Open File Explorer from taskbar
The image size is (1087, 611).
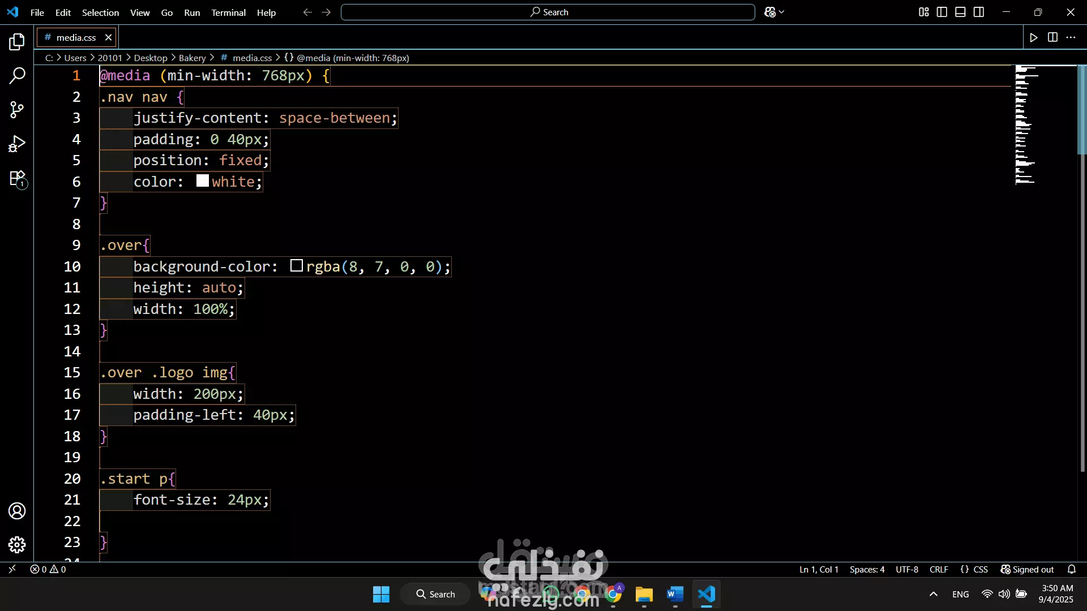pyautogui.click(x=644, y=594)
